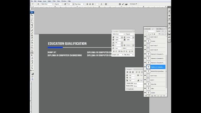
Task: Right align text in options bar
Action: (x=93, y=4)
